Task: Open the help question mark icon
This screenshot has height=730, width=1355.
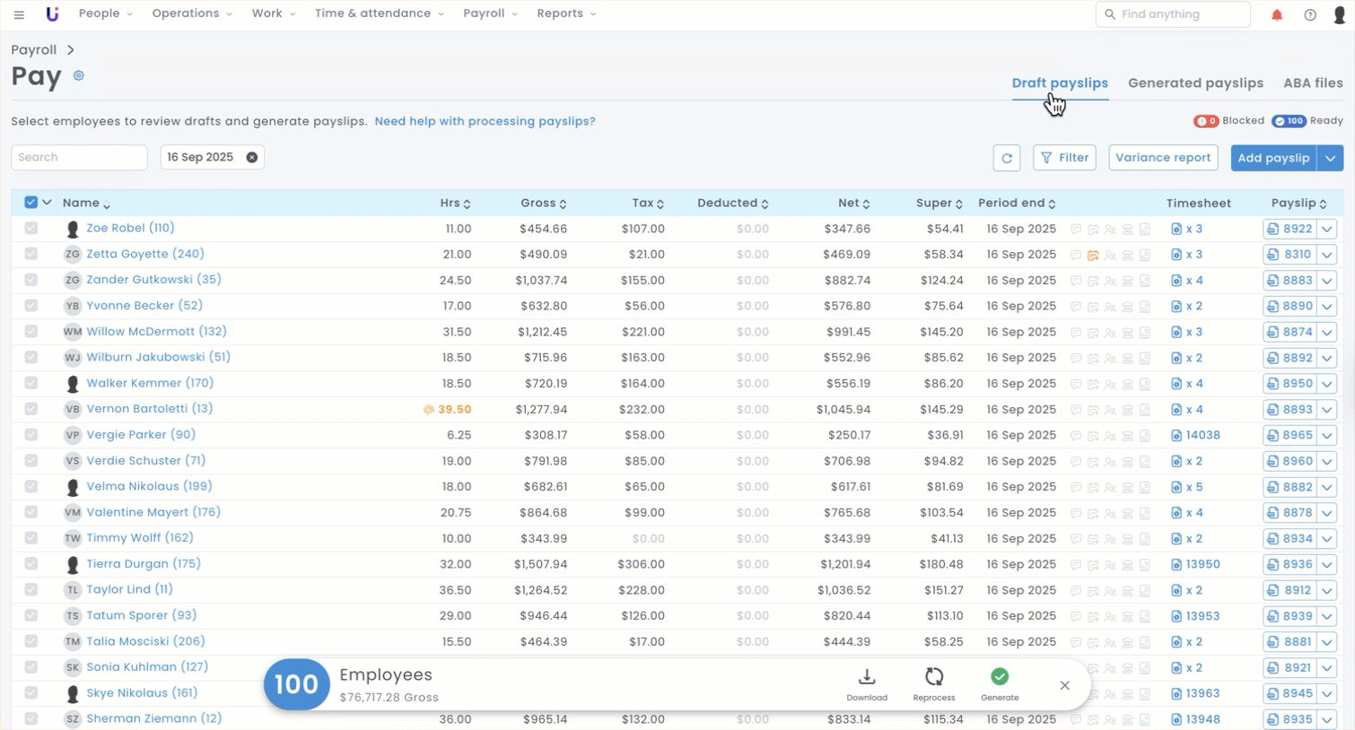Action: [1310, 14]
